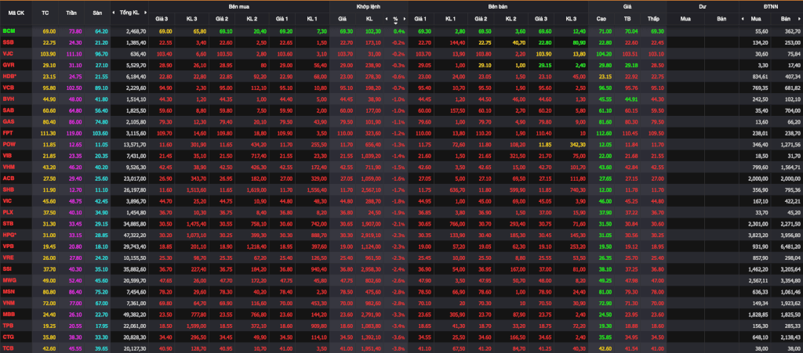Click the Khớp lệnh KL column header
The width and height of the screenshot is (803, 353).
point(369,19)
